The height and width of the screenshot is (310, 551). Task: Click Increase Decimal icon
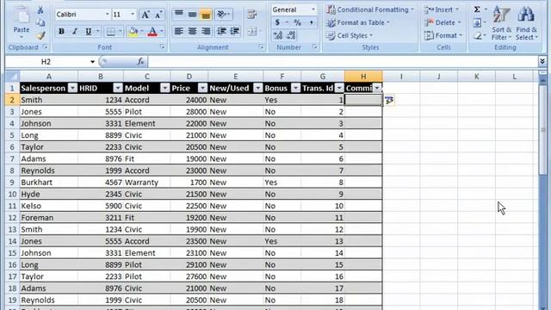point(277,35)
